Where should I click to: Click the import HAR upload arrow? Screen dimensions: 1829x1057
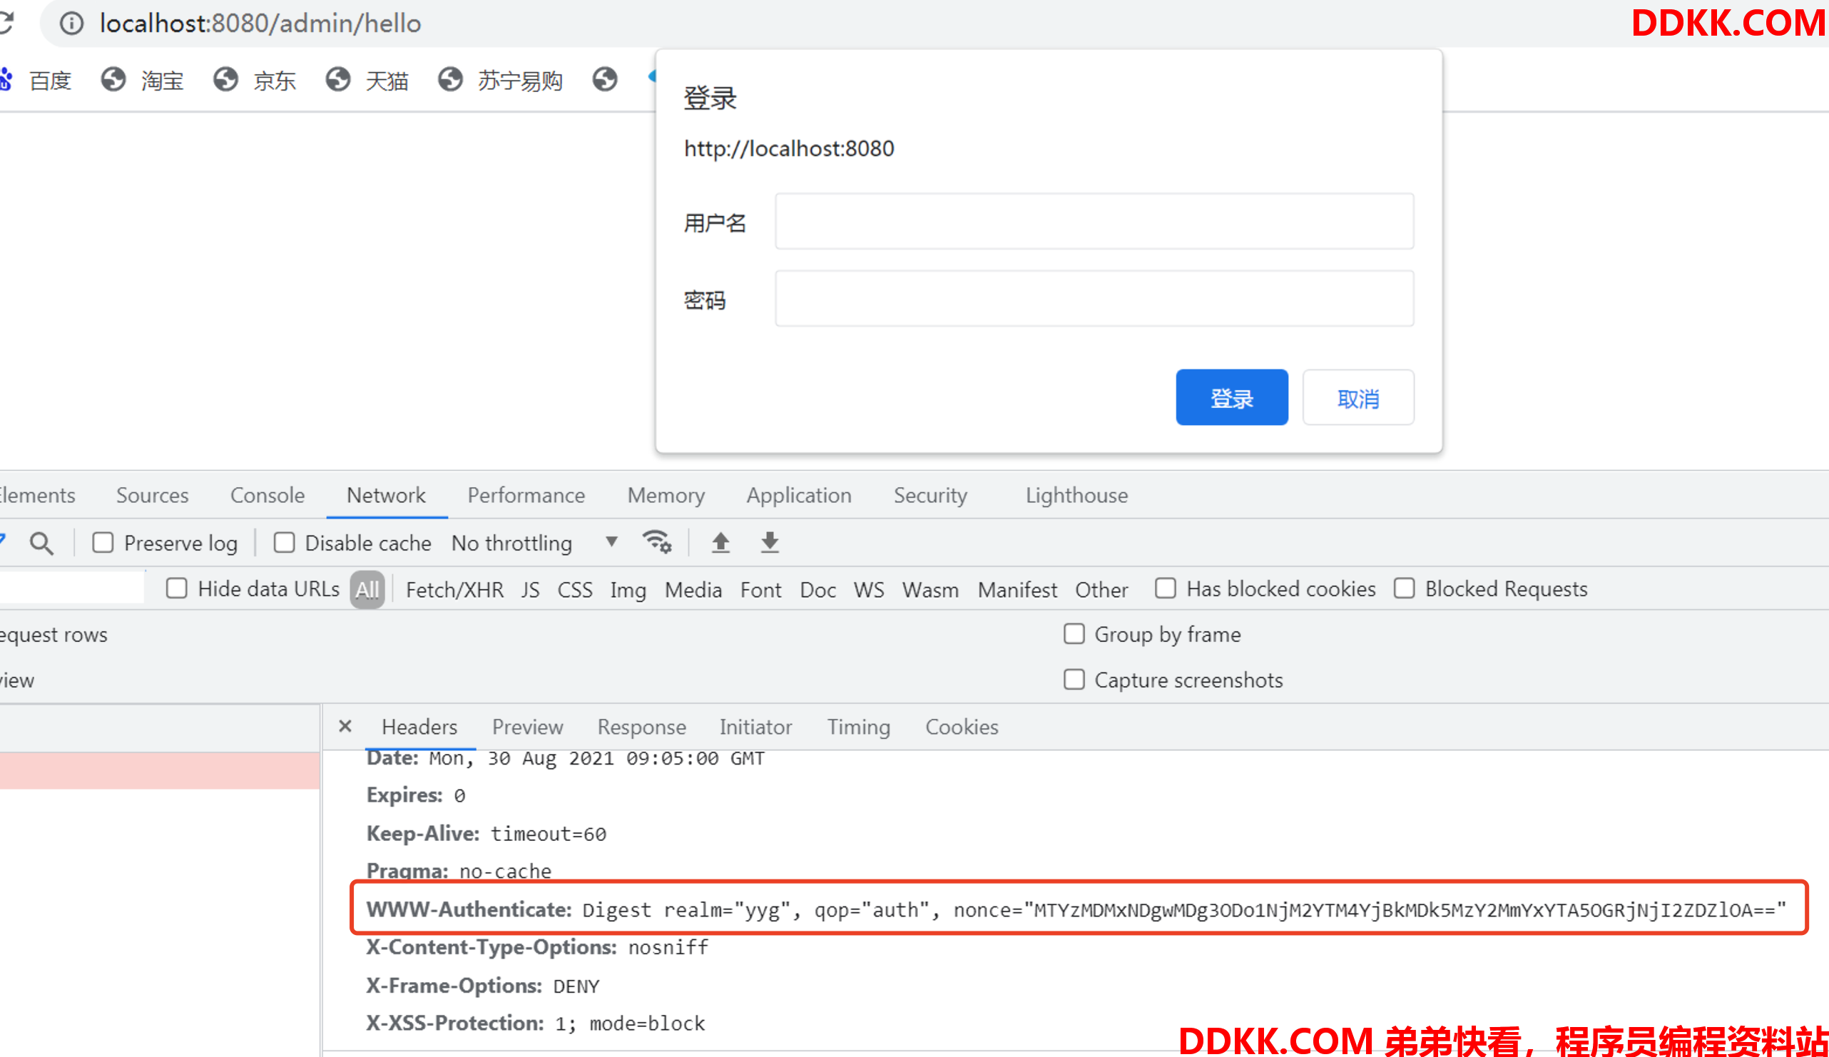720,543
